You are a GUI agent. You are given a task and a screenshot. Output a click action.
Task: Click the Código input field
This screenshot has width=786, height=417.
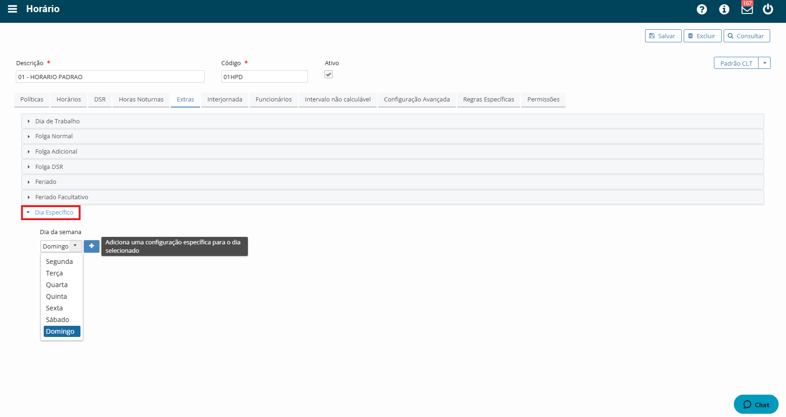(x=265, y=77)
